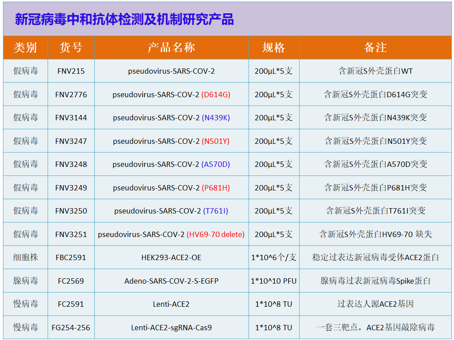
Task: Click the note 一套三靶点，ACE2基因敲除病毒
Action: click(x=375, y=327)
